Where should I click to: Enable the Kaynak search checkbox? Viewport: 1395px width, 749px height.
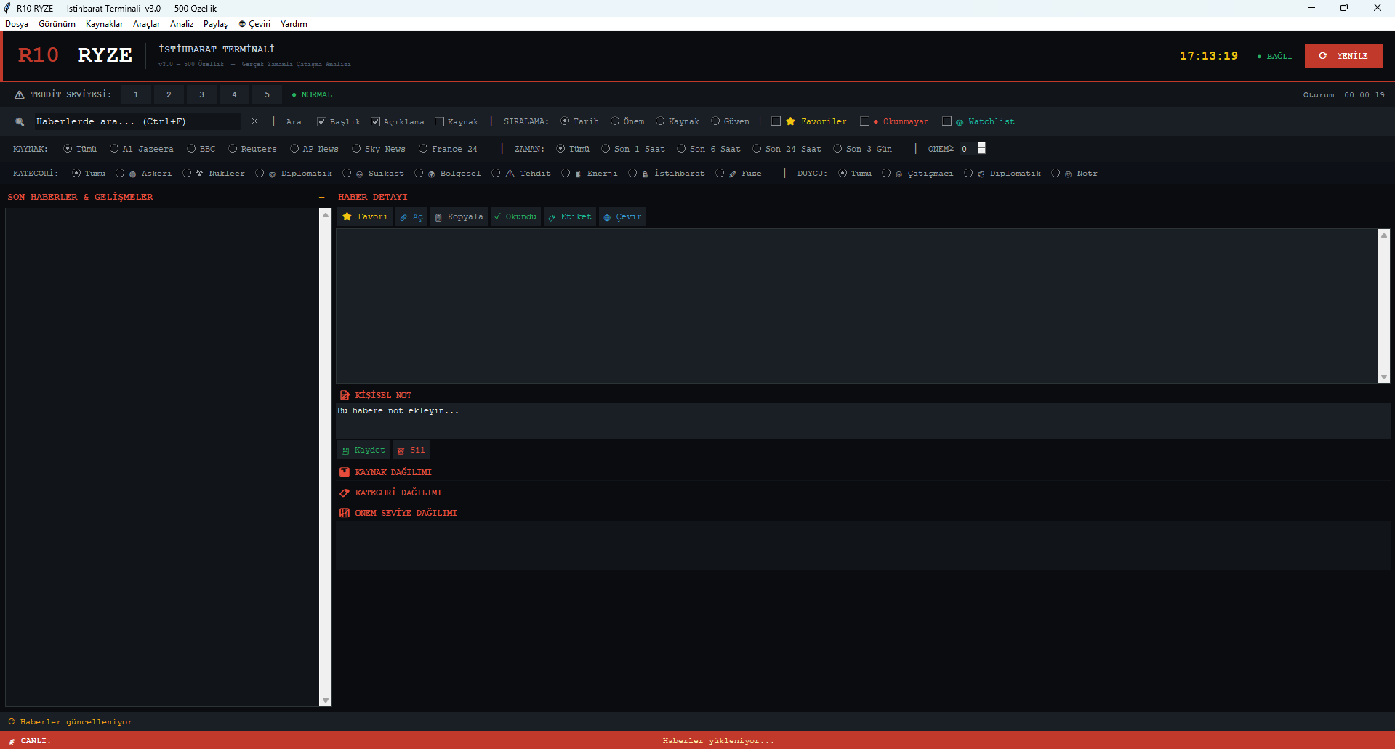pos(439,121)
